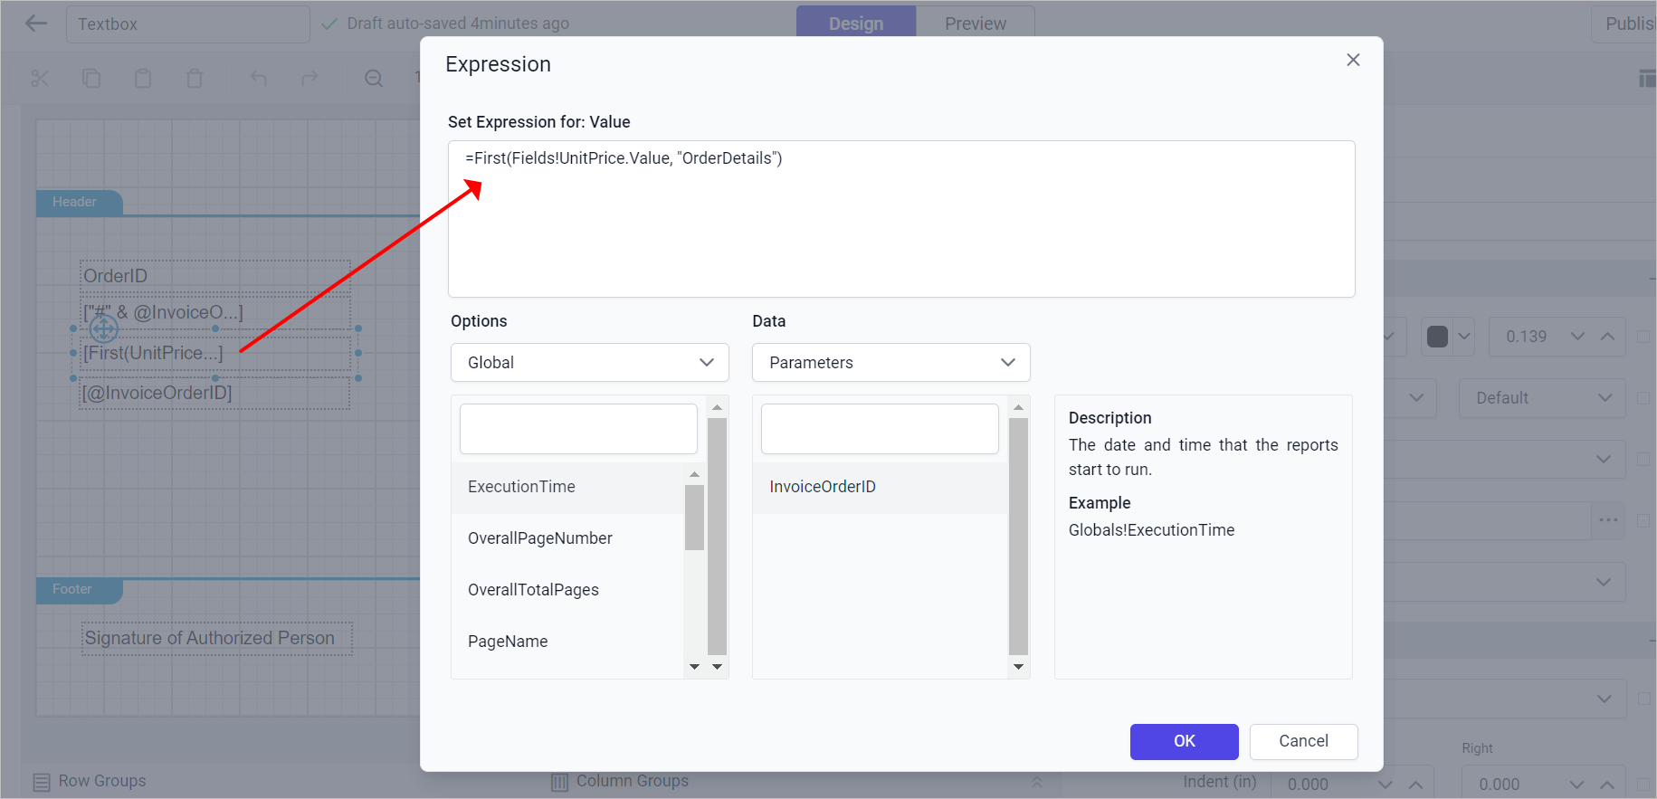Click the data search field

point(880,429)
